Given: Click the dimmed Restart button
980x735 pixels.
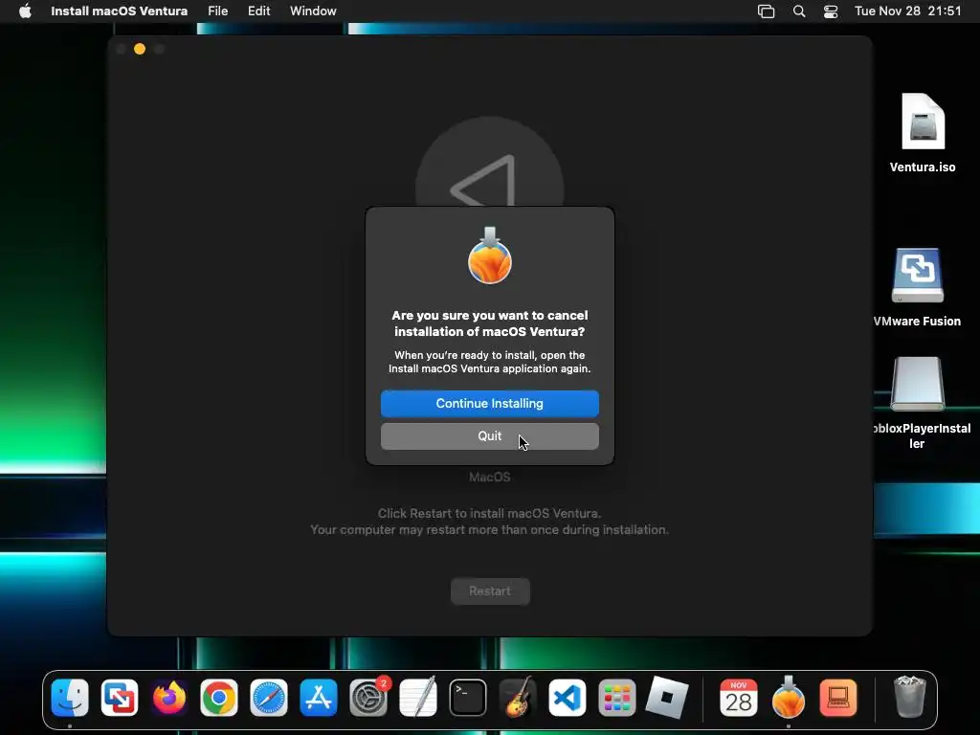Looking at the screenshot, I should 490,591.
